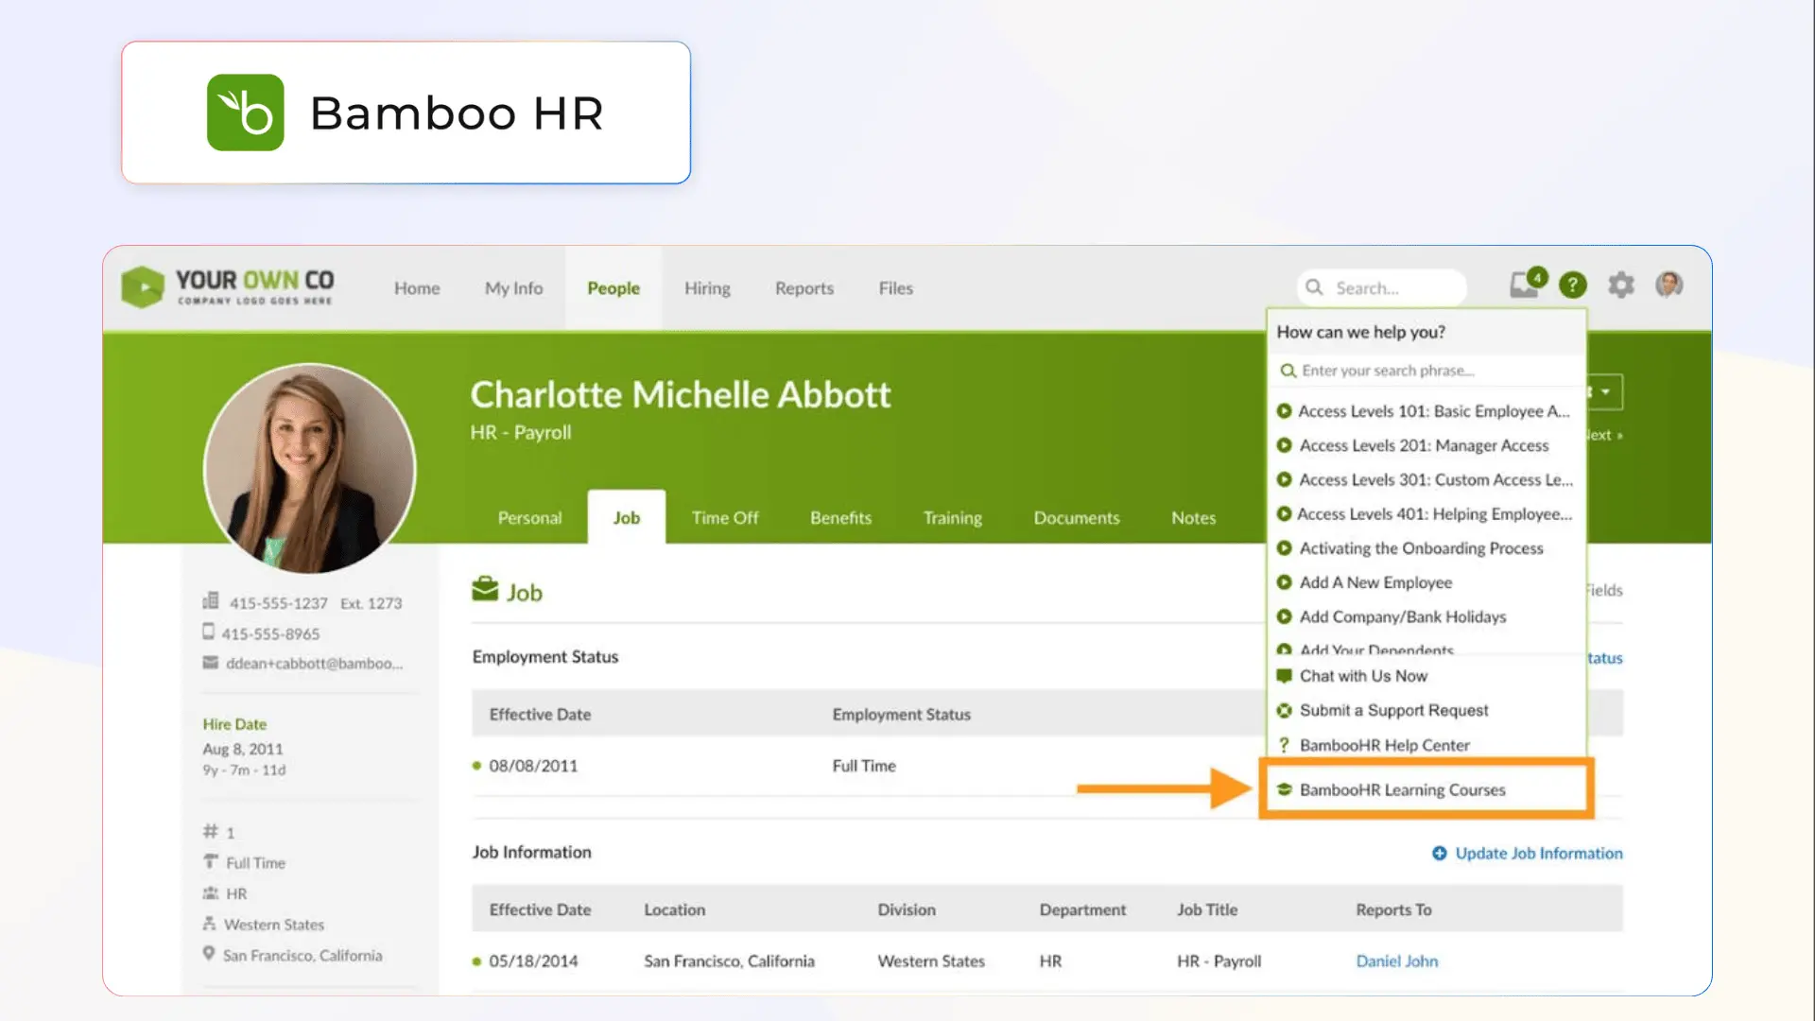Click Update Job Information link
Viewport: 1815px width, 1021px height.
point(1538,854)
